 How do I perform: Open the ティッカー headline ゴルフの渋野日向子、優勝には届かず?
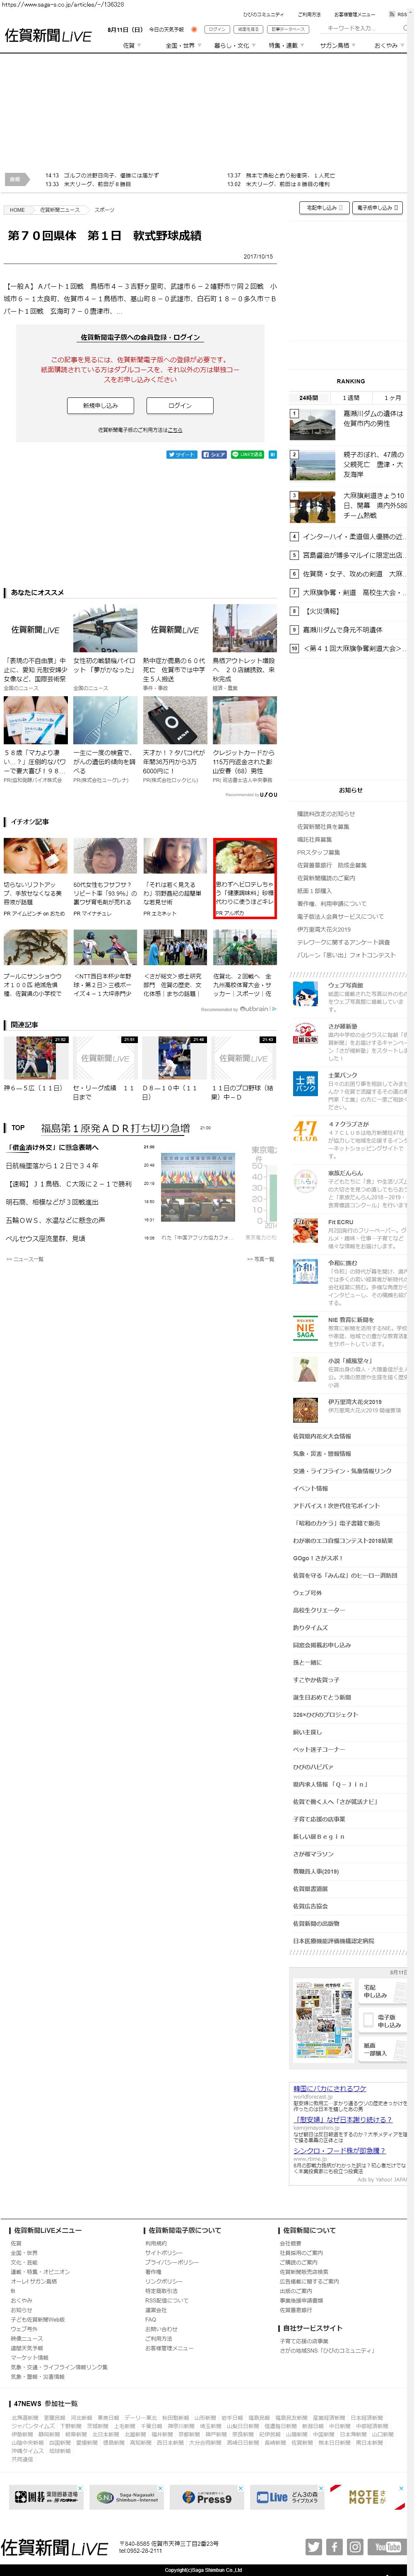point(110,175)
